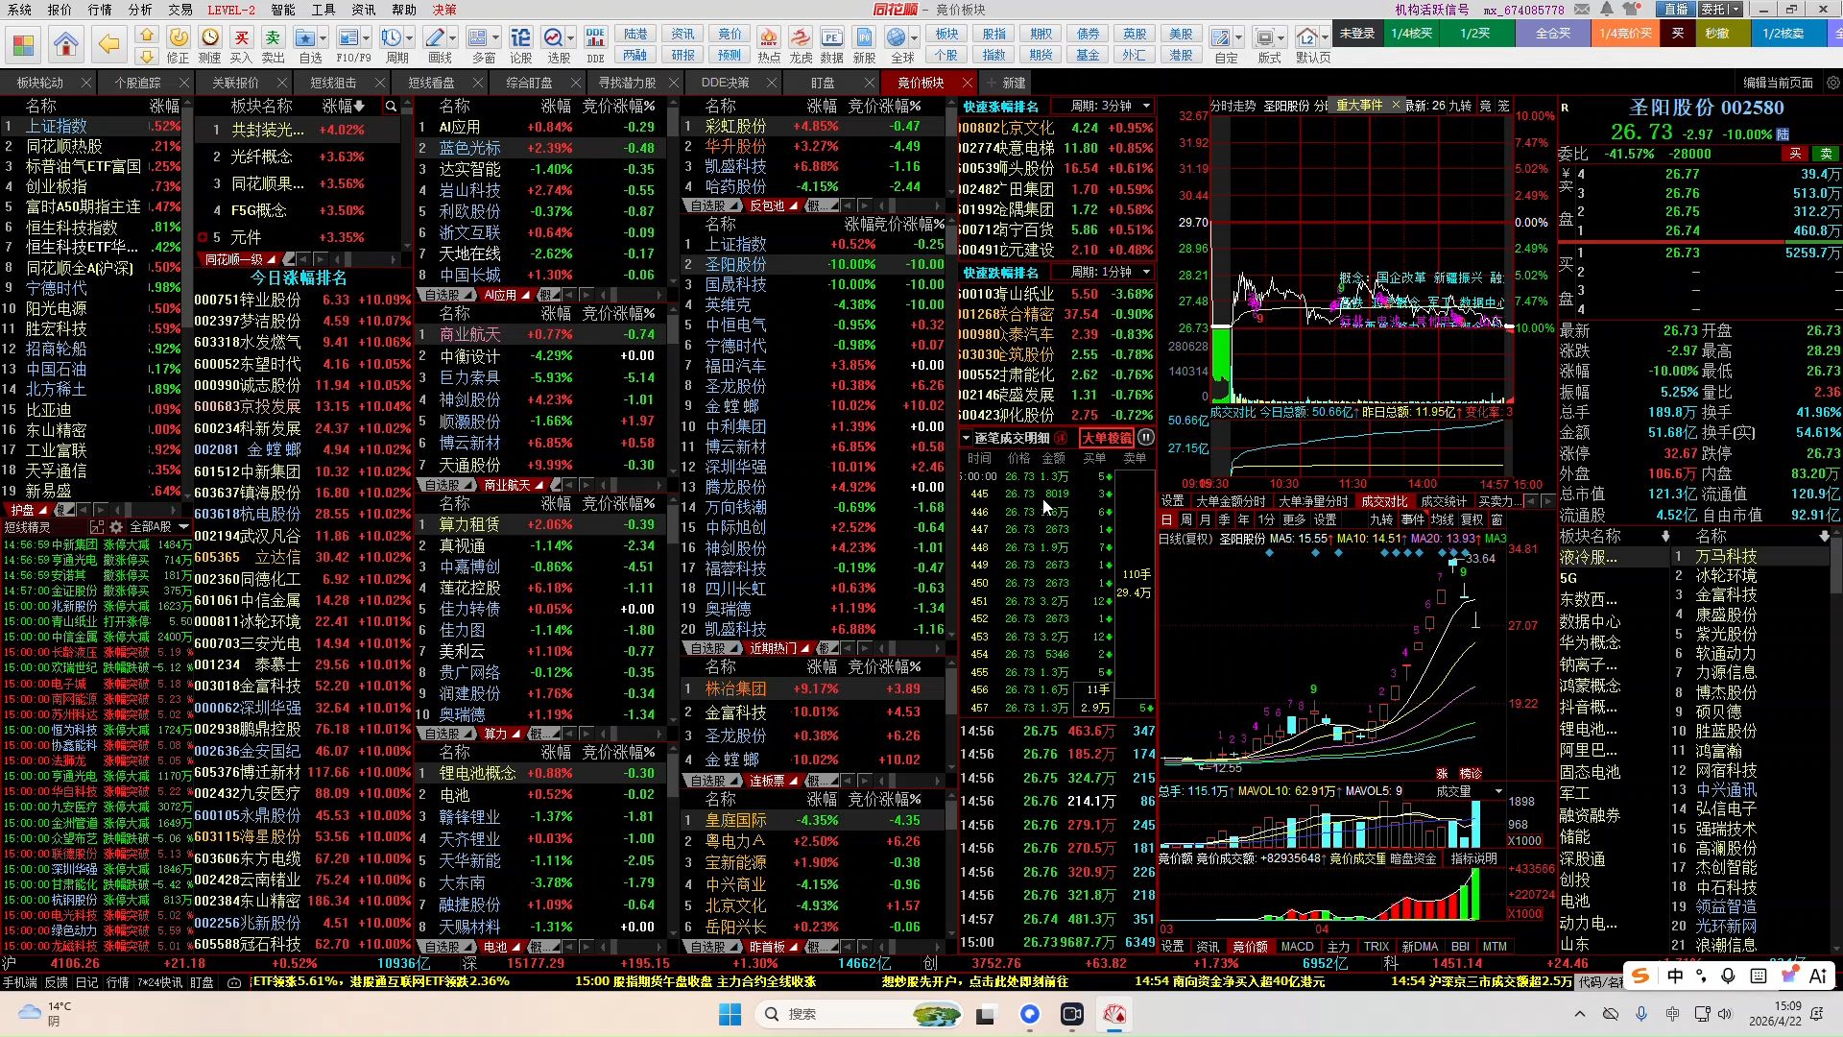Screen dimensions: 1843x1037
Task: Toggle the 逐笔成交明细 collapse arrow
Action: [x=967, y=438]
